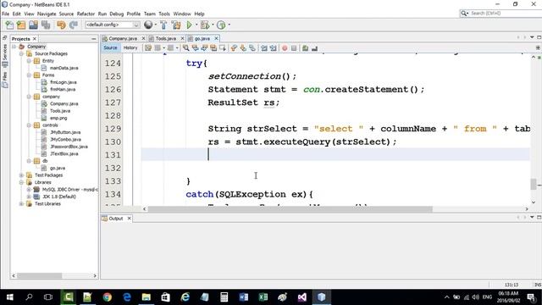Switch to the Tools.java editor tab
This screenshot has width=542, height=305.
166,38
